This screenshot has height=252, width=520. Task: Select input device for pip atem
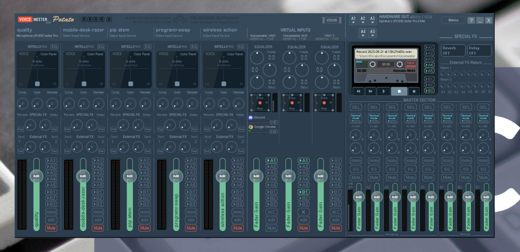tap(123, 36)
